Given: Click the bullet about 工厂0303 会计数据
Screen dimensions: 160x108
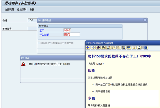Looking at the screenshot, I should 121,85.
